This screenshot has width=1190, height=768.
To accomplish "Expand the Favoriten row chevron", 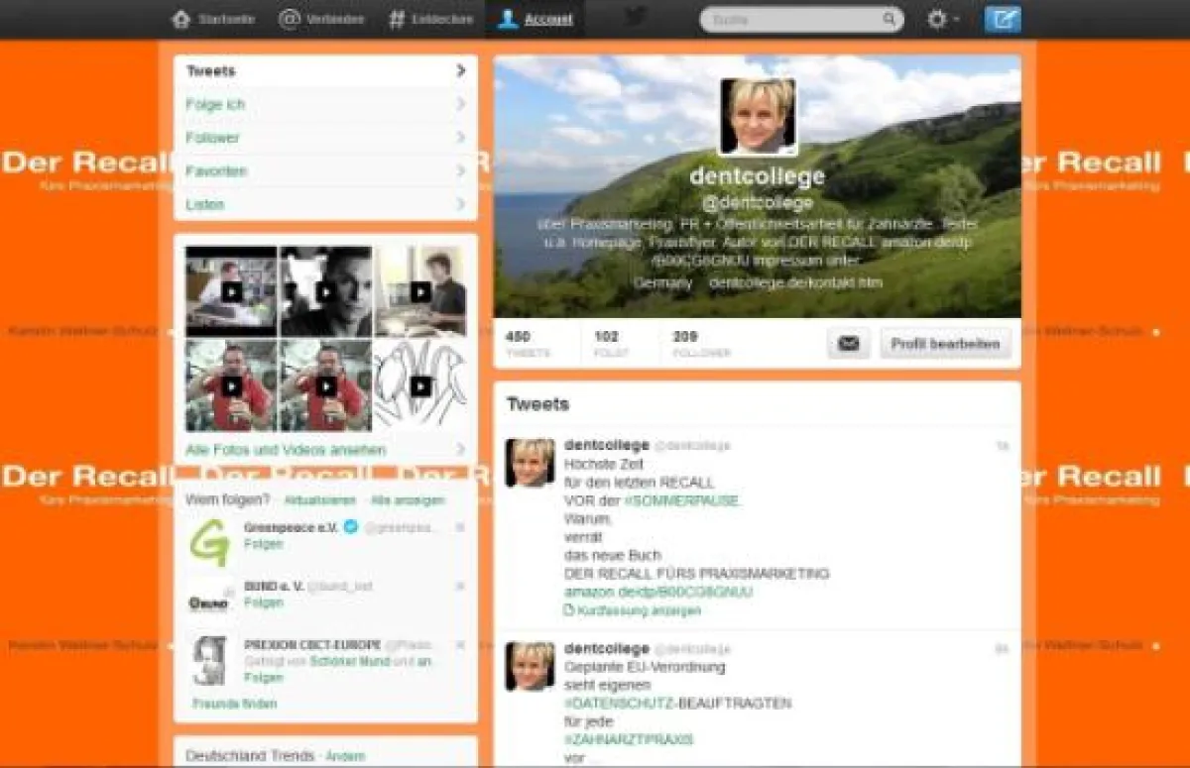I will point(459,170).
